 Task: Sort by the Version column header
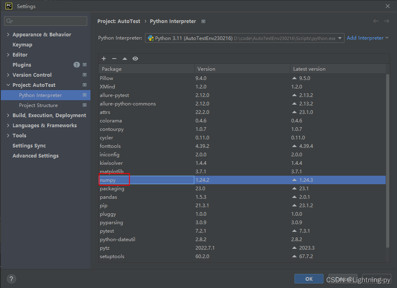[242, 69]
